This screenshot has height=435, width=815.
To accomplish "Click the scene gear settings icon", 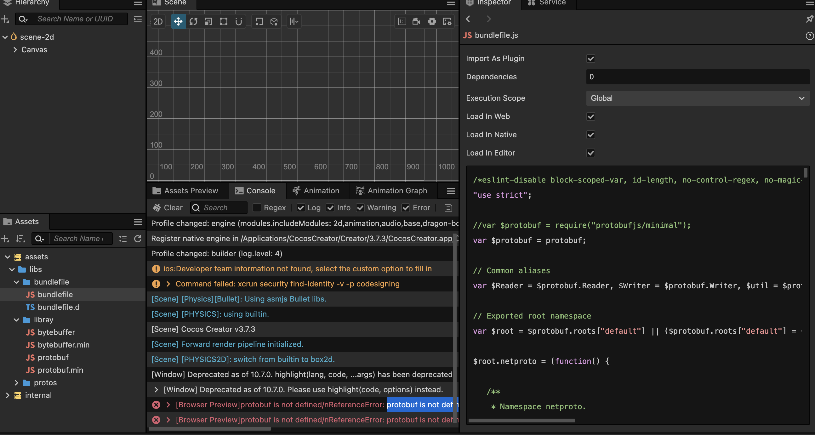I will (x=432, y=21).
